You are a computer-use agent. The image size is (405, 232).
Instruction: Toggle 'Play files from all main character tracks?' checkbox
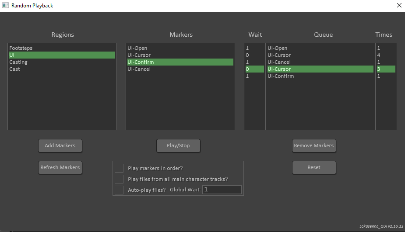(x=119, y=179)
